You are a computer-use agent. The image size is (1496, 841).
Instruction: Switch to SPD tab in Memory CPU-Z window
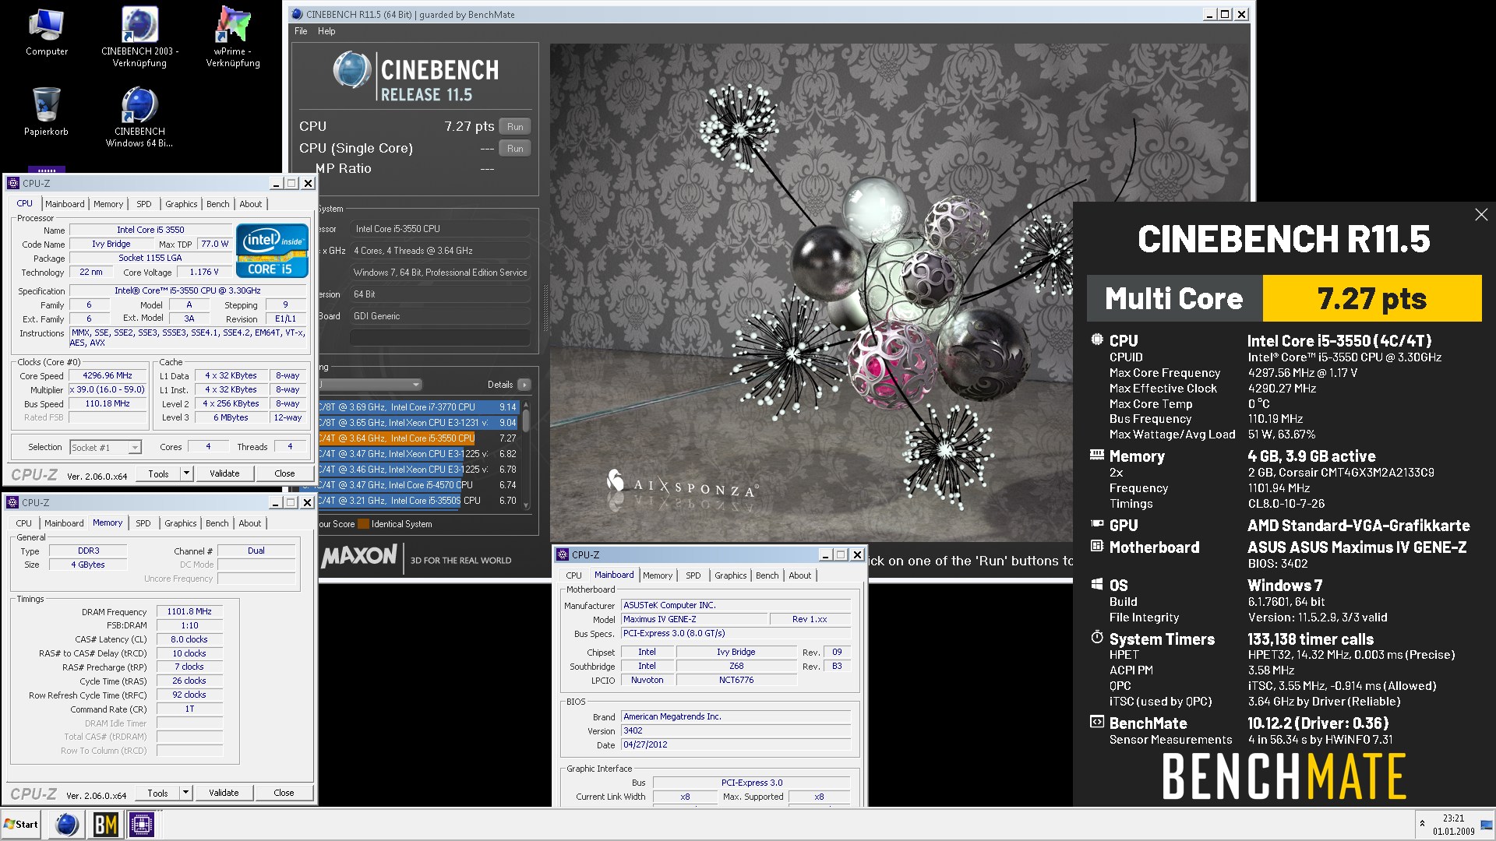143,523
